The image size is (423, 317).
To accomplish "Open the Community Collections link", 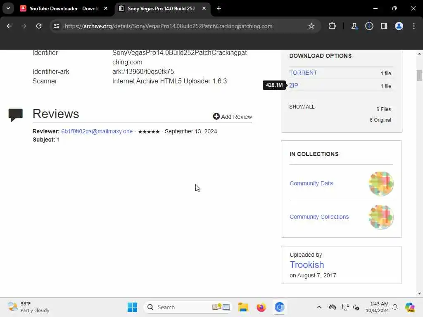I will click(319, 217).
